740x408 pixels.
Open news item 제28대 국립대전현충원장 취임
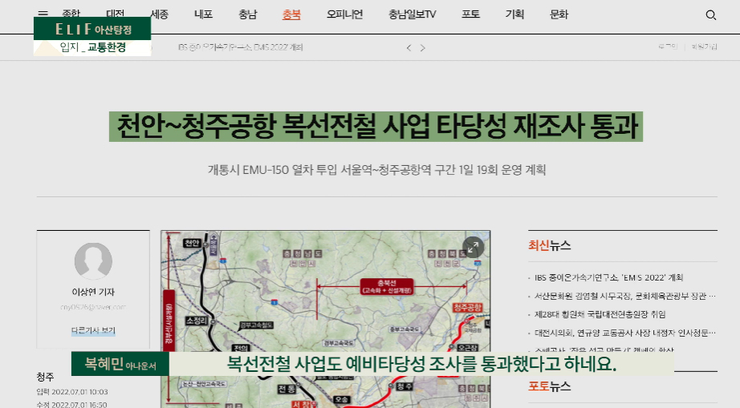point(600,314)
